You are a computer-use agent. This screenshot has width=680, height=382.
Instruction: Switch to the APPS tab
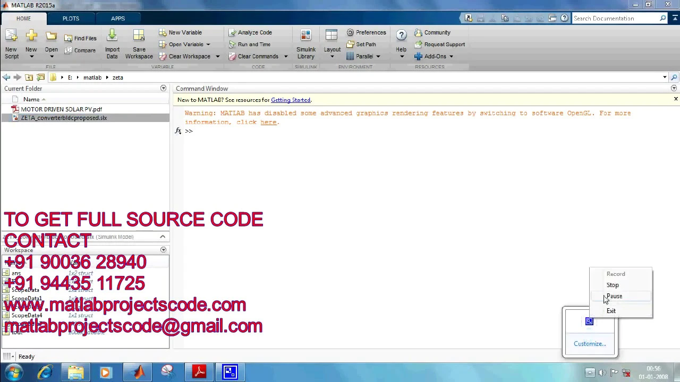[x=118, y=19]
